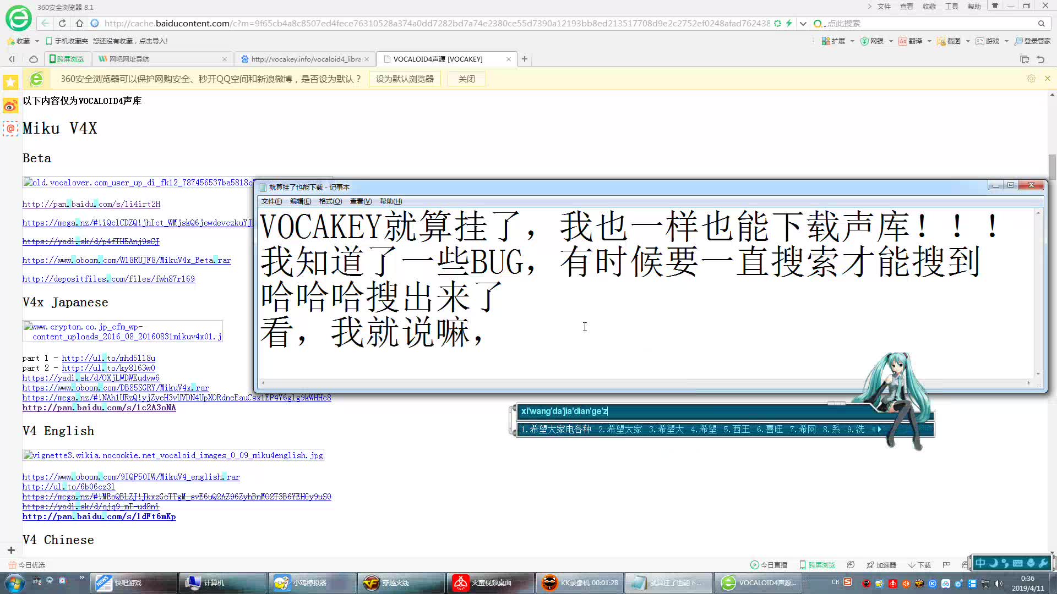
Task: Click the green lightning speed-mode icon in address bar
Action: coord(789,23)
